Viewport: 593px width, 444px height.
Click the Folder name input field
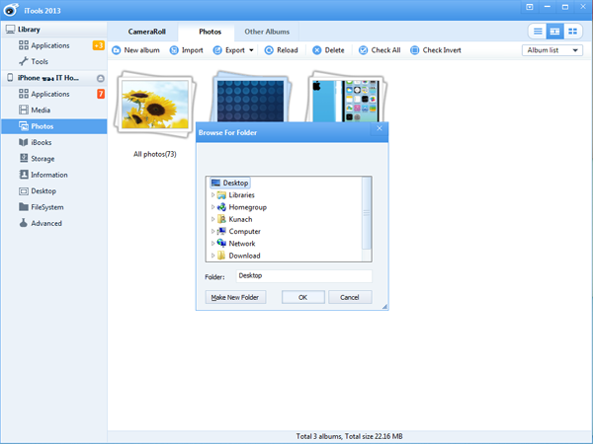pyautogui.click(x=303, y=276)
